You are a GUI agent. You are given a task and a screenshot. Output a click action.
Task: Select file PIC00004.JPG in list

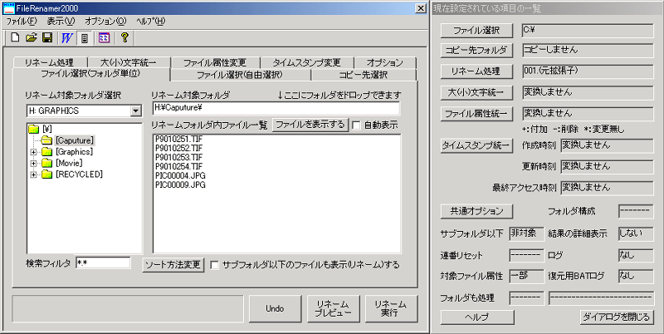pos(180,176)
